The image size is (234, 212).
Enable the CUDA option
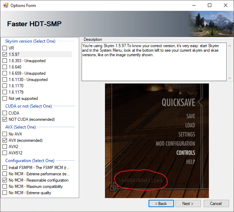click(5, 113)
